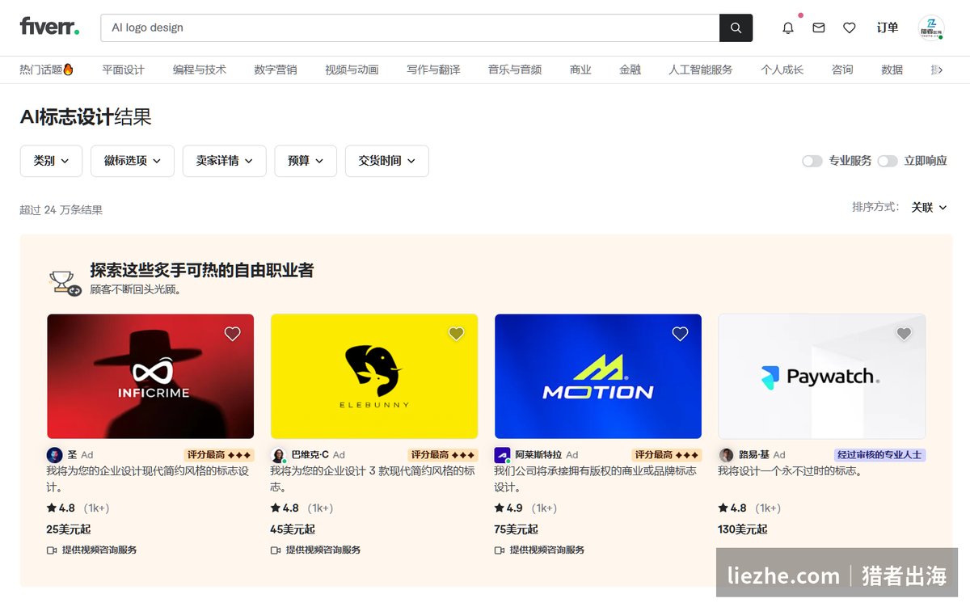Click seller avatar next to 圣

tap(54, 455)
